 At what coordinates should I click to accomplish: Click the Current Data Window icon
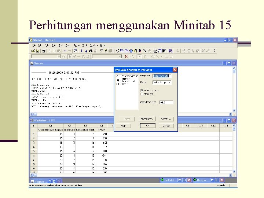(159, 51)
